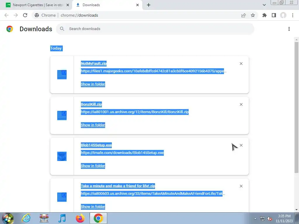Click the Blob145Setup.exe file icon
The width and height of the screenshot is (299, 224).
pyautogui.click(x=62, y=156)
